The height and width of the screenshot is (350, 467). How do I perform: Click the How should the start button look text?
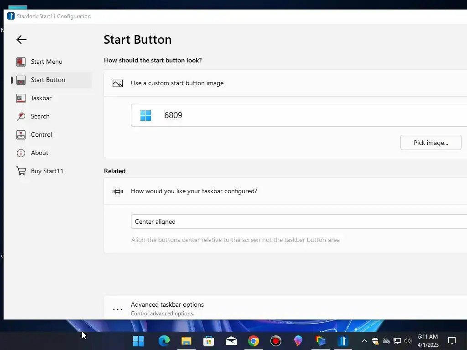pyautogui.click(x=153, y=61)
